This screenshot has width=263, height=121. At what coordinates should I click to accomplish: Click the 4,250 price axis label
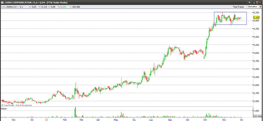[256, 45]
